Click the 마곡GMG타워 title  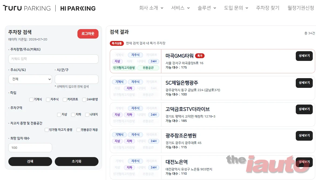point(179,56)
